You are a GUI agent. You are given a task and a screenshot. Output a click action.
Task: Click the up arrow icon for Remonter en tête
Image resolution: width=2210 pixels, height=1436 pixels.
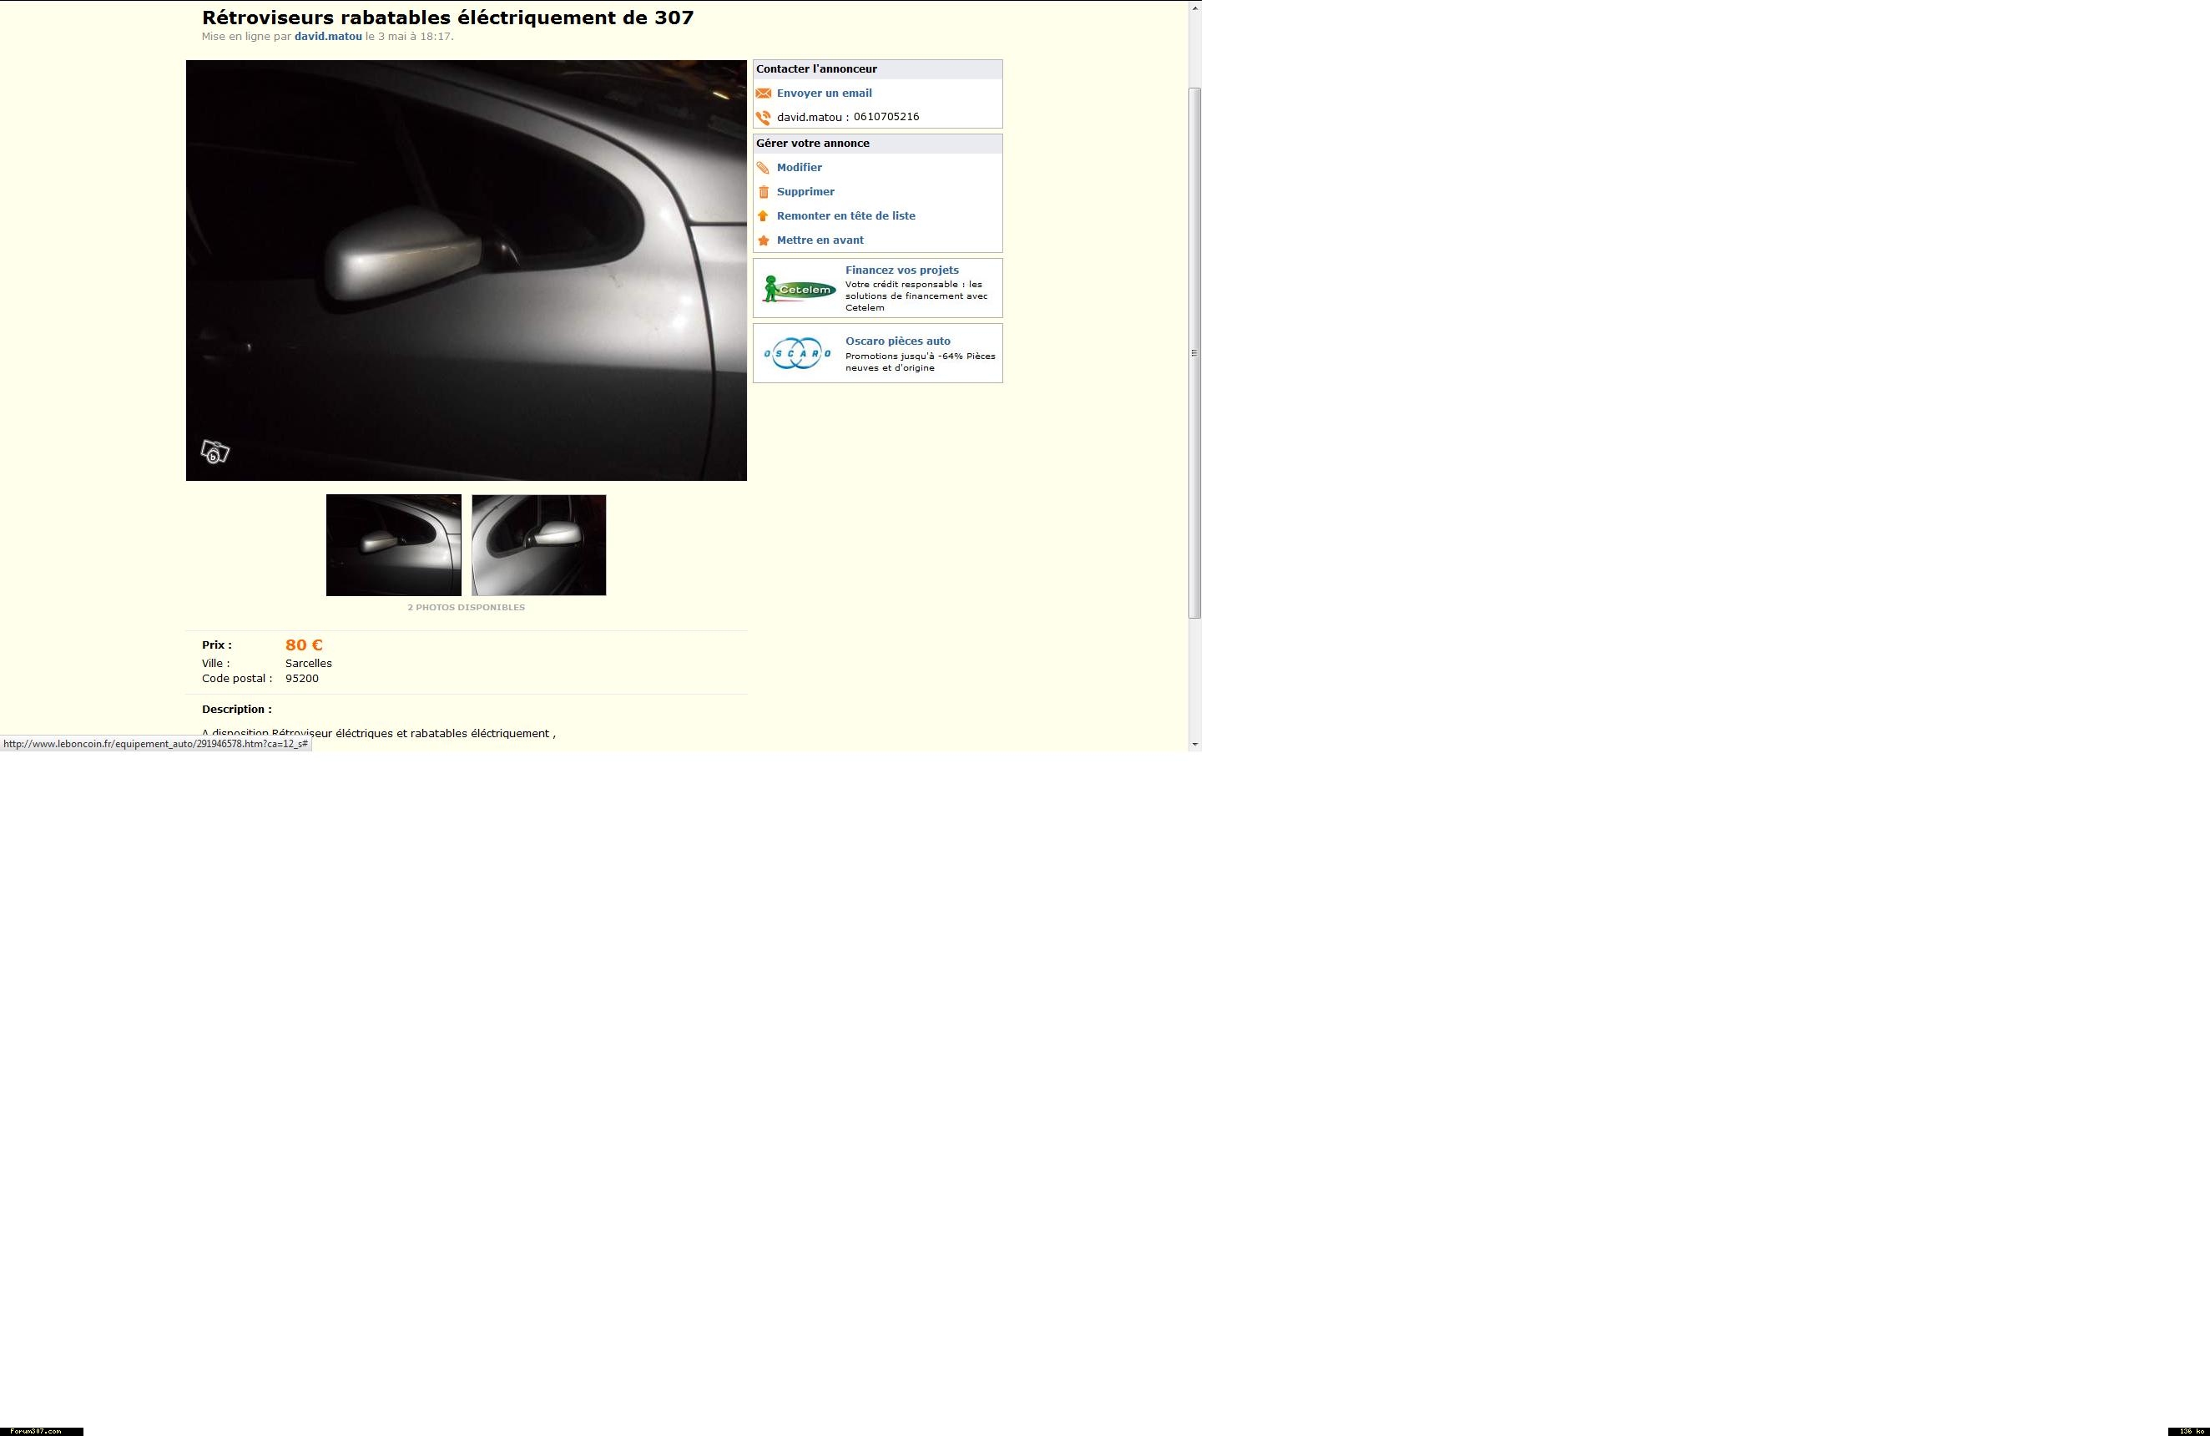pos(764,215)
